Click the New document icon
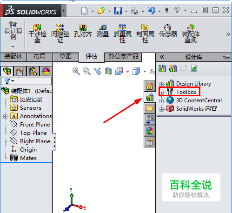This screenshot has width=232, height=213. point(84,11)
